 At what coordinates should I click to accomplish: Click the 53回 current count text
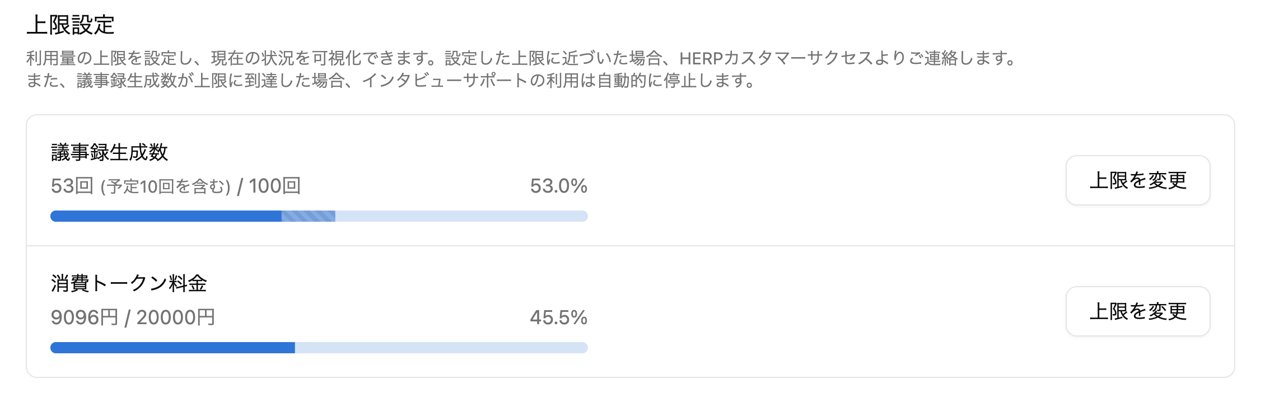coord(72,186)
